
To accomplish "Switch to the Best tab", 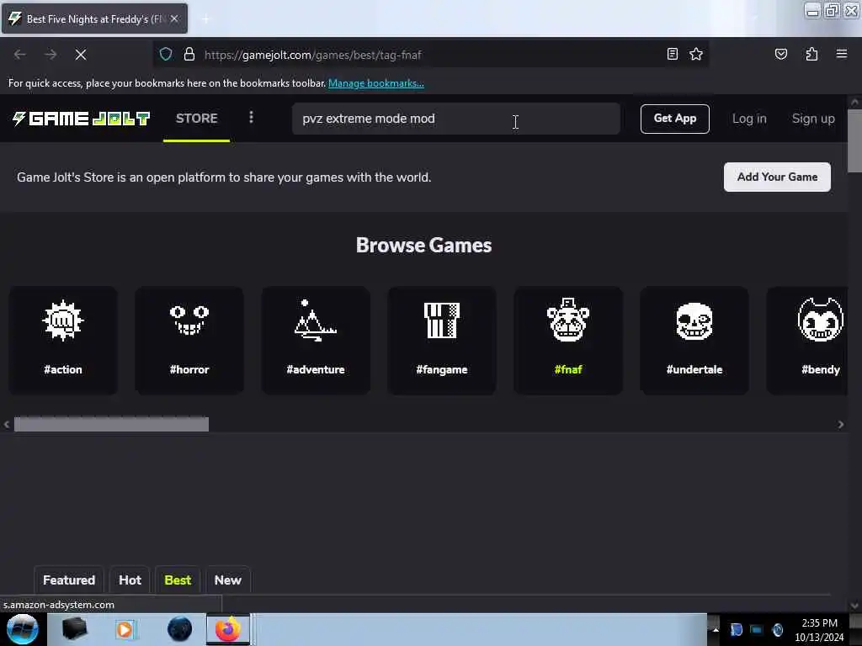I will point(178,580).
